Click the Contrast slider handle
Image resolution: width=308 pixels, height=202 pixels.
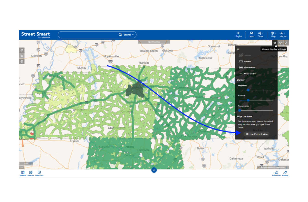[x=248, y=100]
